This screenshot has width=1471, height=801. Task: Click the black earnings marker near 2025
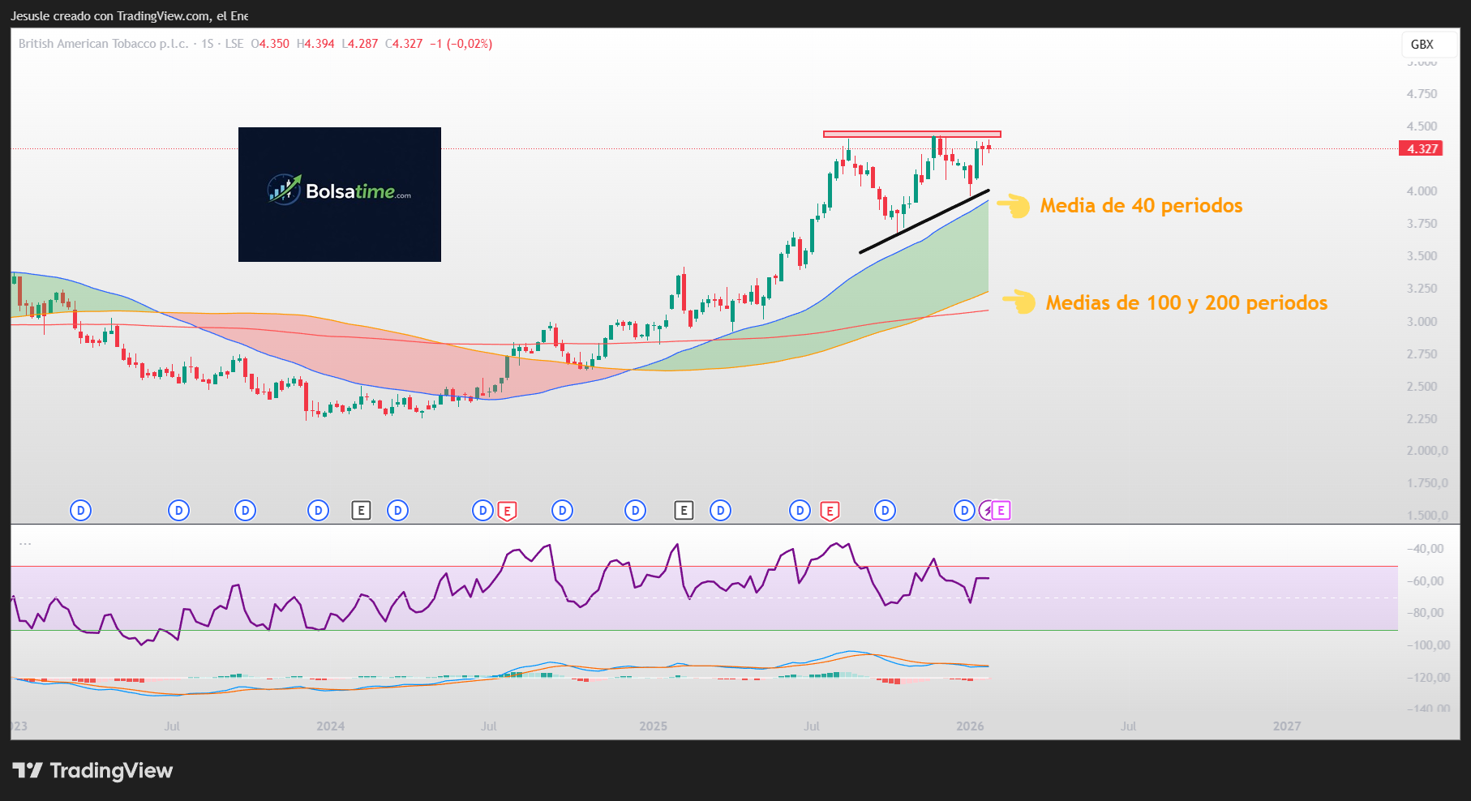point(684,510)
